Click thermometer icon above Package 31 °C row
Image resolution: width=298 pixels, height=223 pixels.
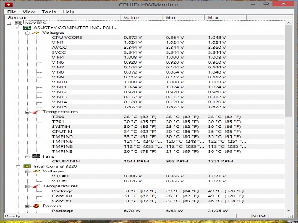(36, 186)
